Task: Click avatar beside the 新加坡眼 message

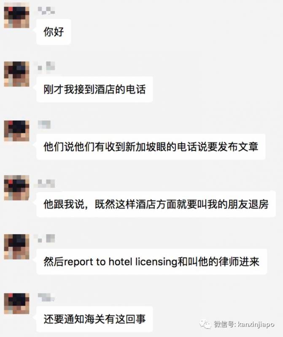Action: (x=16, y=131)
